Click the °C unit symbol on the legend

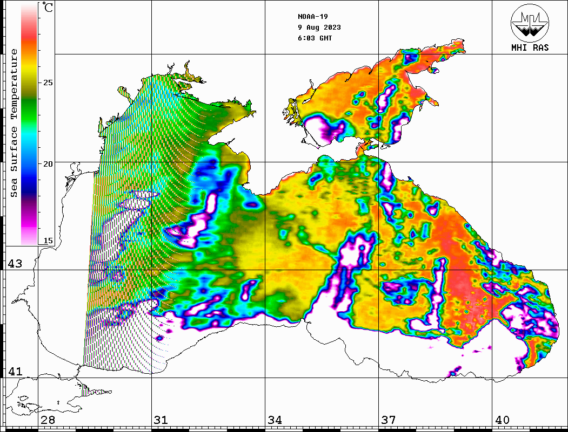click(48, 7)
